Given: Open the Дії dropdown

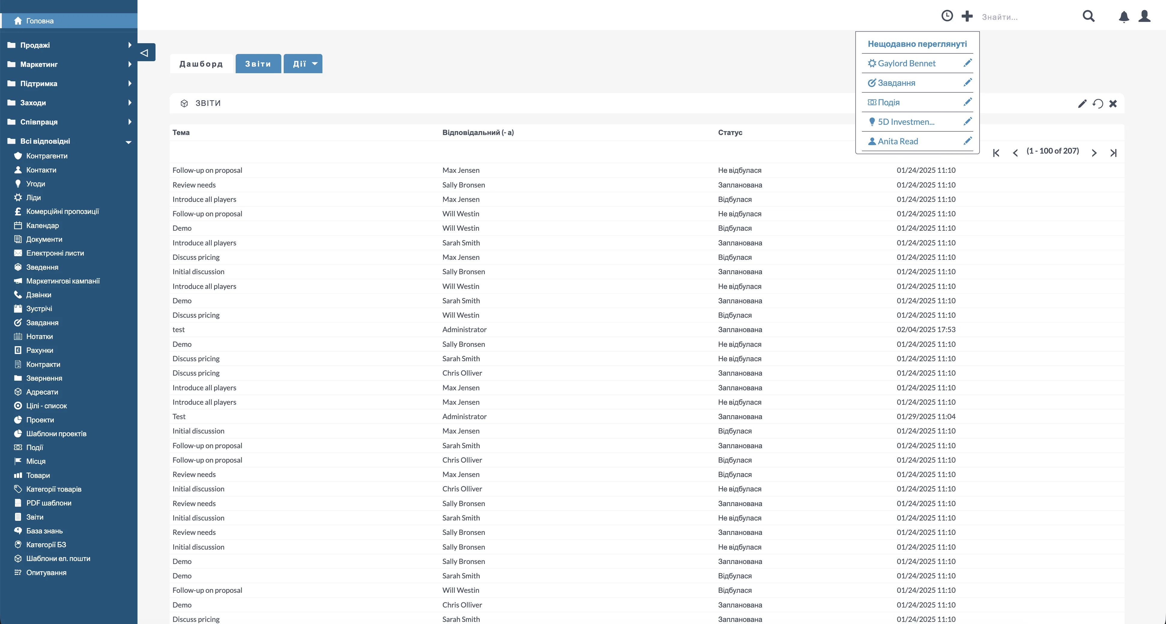Looking at the screenshot, I should 303,64.
